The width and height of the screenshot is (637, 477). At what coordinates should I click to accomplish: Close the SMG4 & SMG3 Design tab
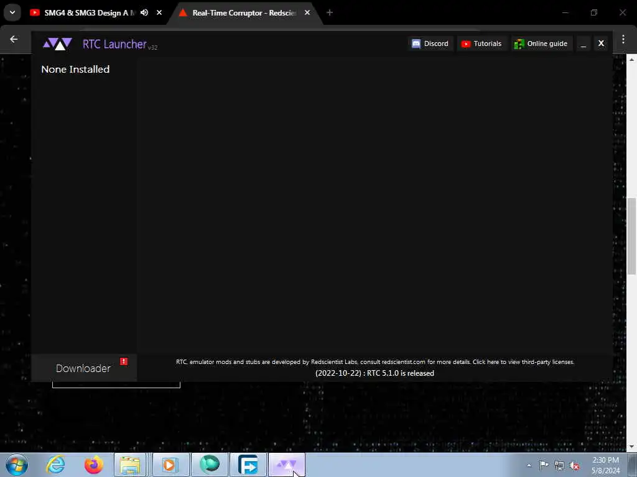click(159, 12)
